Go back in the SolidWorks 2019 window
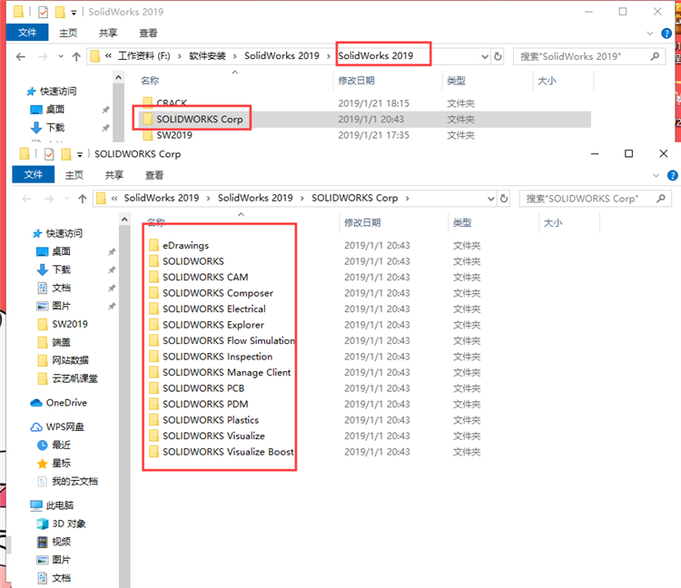The image size is (681, 588). click(x=20, y=56)
